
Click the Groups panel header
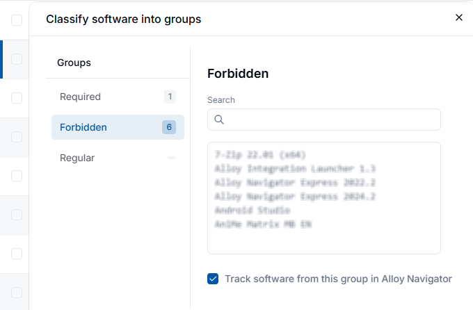tap(74, 63)
